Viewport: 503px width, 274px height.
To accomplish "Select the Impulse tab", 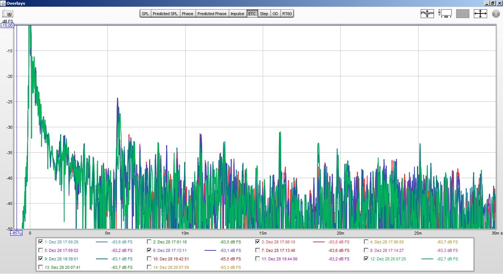I will (x=237, y=14).
